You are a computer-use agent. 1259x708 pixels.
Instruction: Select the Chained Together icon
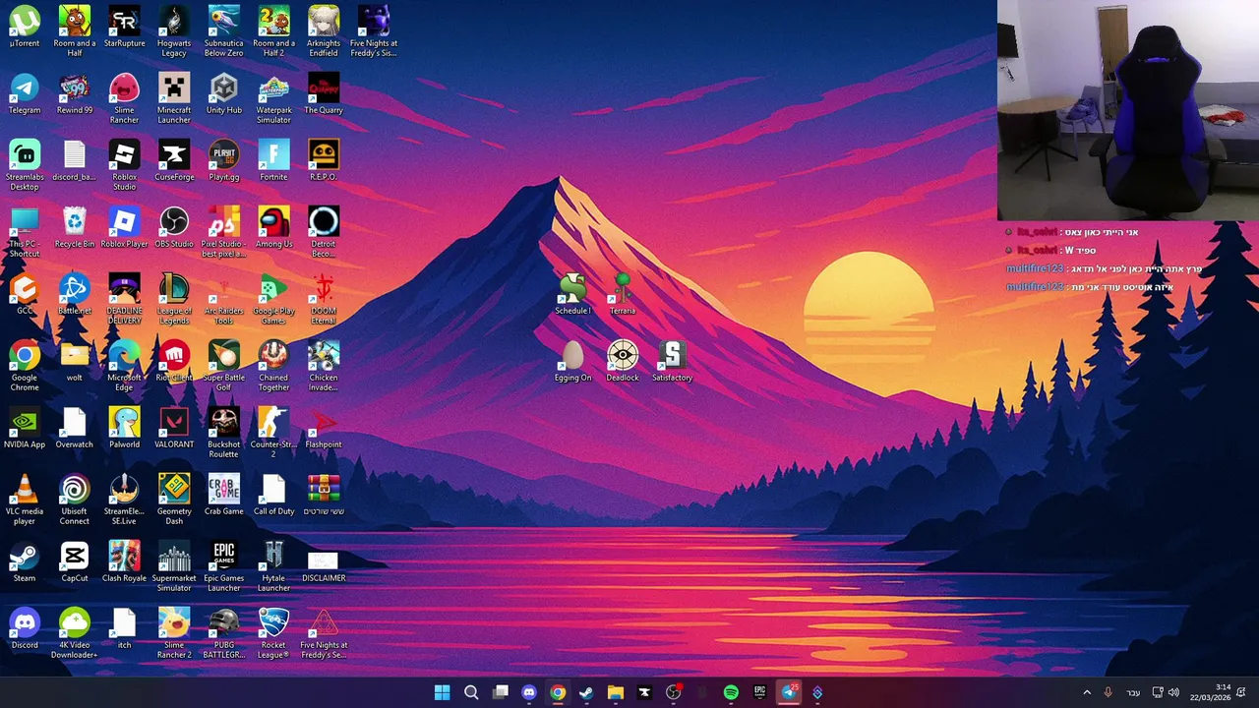(273, 366)
